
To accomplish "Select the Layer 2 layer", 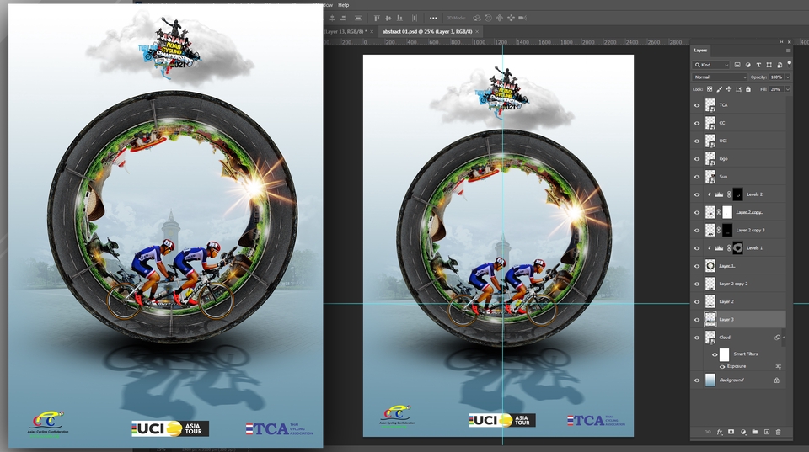I will tap(738, 301).
